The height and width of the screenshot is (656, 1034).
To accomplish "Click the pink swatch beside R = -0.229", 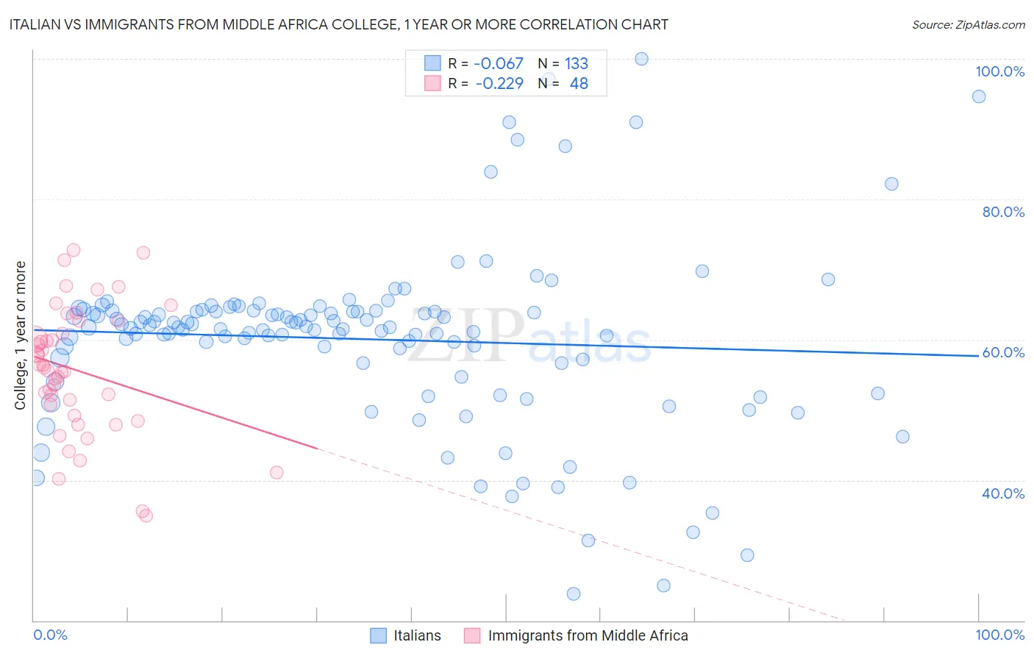I will point(432,83).
